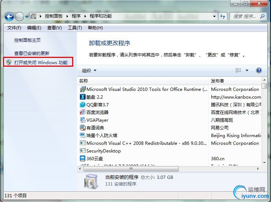Click publisher 网易公司 cell
Screen dimensions: 271x202
tap(220, 128)
